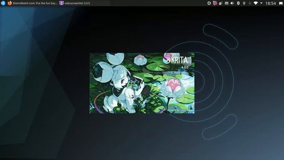Click the Krita splash screen image
This screenshot has height=160, width=284.
(142, 83)
